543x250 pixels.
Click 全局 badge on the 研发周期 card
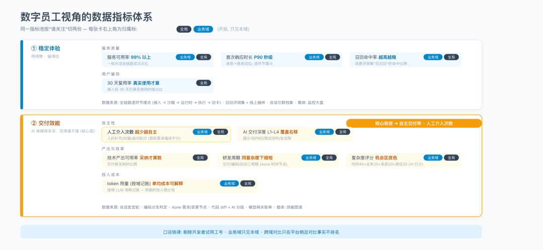pyautogui.click(x=329, y=157)
